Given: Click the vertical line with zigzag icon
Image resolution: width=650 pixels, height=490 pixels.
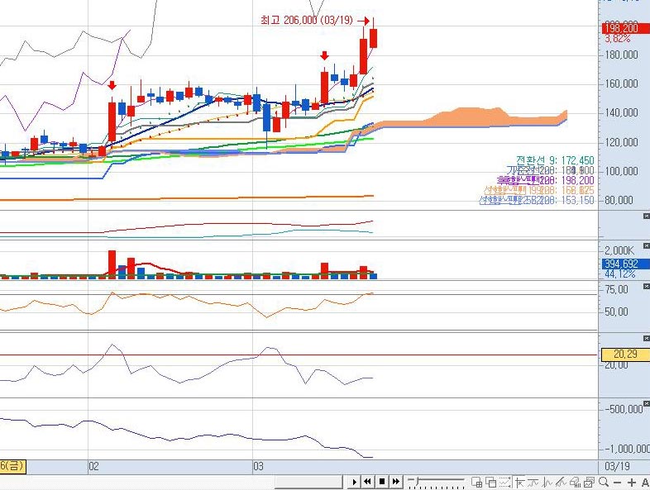Looking at the screenshot, I should pyautogui.click(x=547, y=482).
